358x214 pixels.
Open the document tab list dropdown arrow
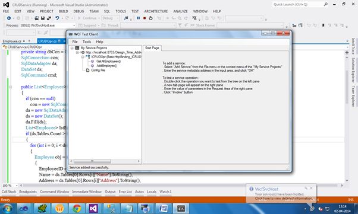[347, 41]
